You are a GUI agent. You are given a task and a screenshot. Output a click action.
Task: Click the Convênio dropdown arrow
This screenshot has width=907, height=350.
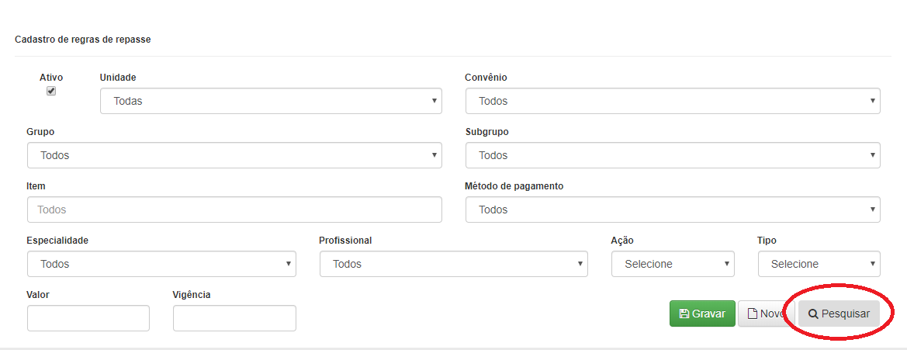coord(872,101)
